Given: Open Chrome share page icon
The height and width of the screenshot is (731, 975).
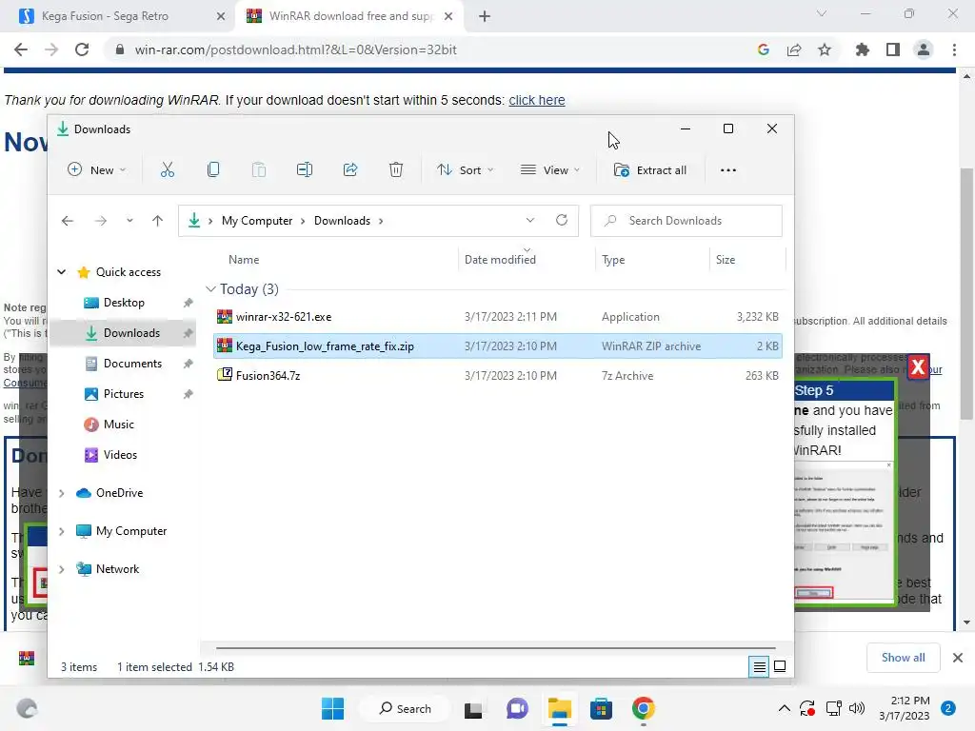Looking at the screenshot, I should 794,49.
